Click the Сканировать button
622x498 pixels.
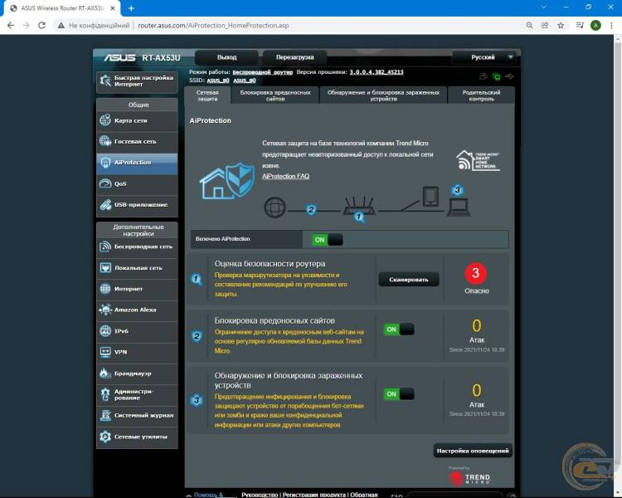409,280
